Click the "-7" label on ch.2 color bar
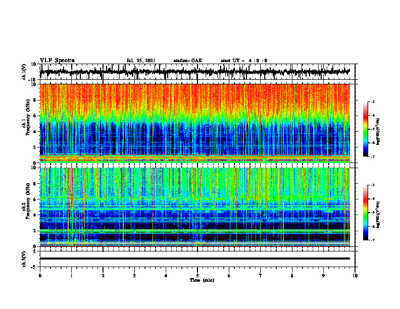400x309 pixels. 373,240
